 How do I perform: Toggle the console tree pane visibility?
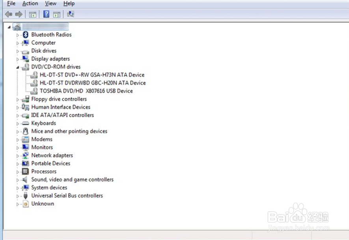pyautogui.click(x=32, y=14)
